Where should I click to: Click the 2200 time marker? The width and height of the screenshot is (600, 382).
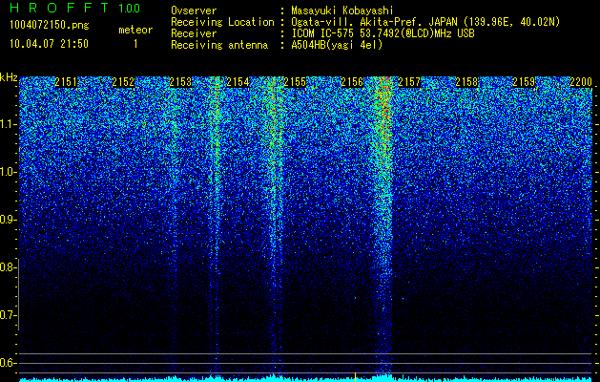(581, 82)
